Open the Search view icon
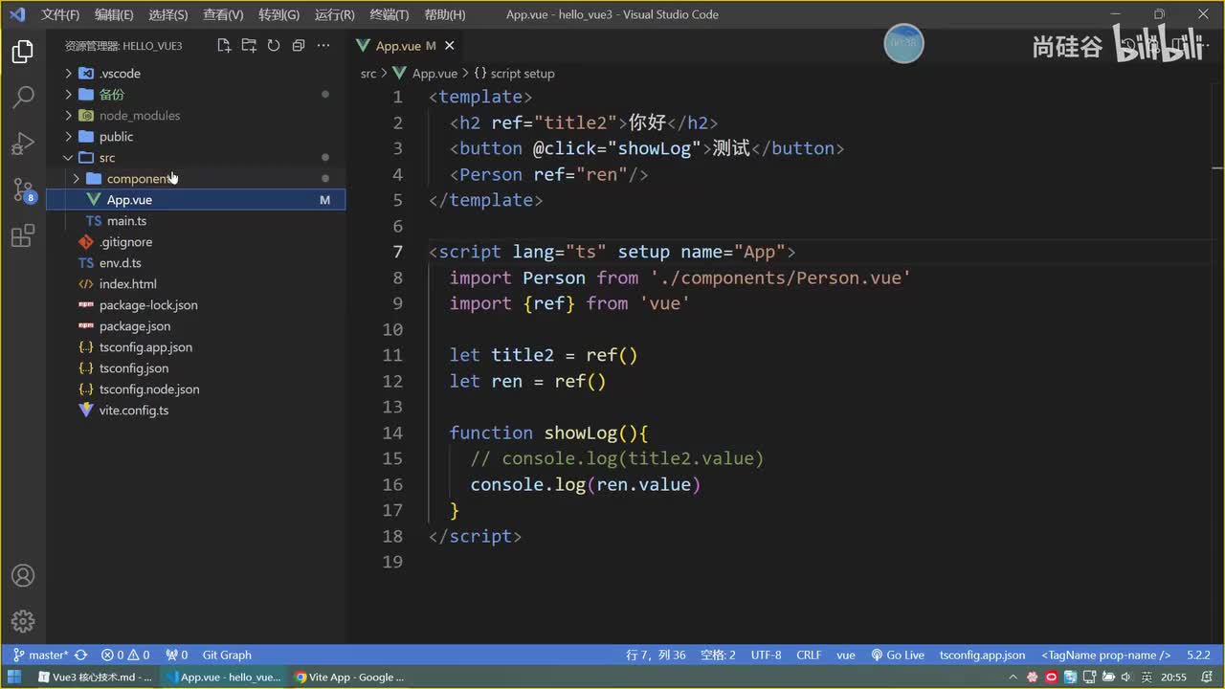The image size is (1225, 689). point(23,98)
